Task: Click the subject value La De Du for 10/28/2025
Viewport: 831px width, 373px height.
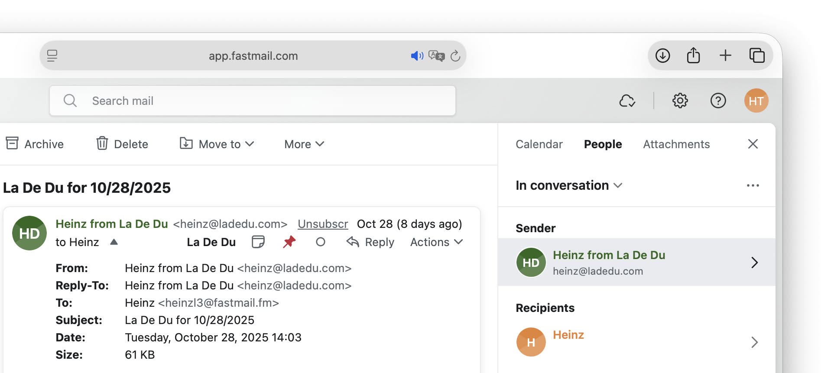Action: 189,320
